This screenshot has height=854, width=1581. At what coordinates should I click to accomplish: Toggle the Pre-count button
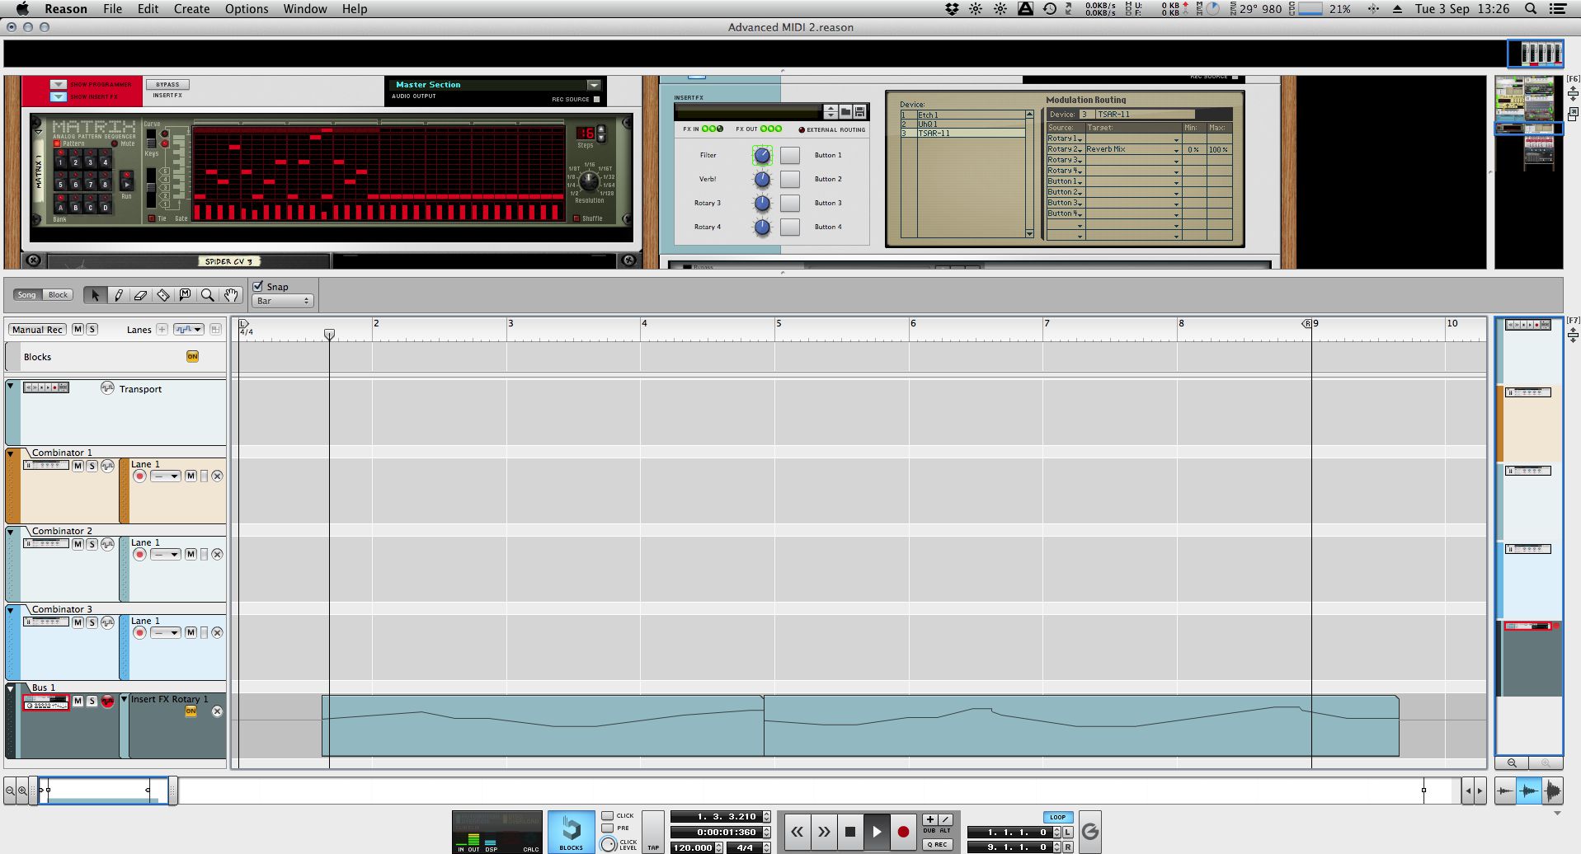tap(607, 828)
